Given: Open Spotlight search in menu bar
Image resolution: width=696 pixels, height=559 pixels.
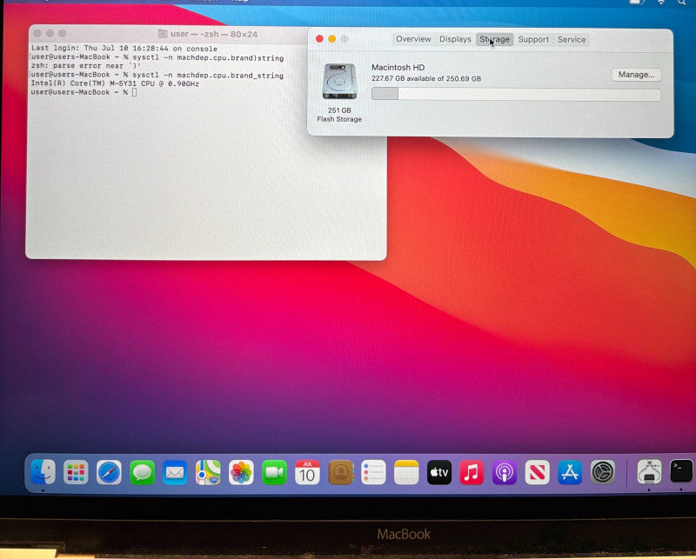Looking at the screenshot, I should pyautogui.click(x=682, y=3).
